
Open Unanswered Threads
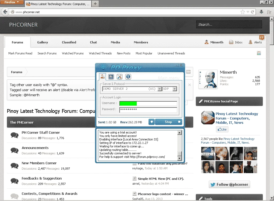coord(171,53)
